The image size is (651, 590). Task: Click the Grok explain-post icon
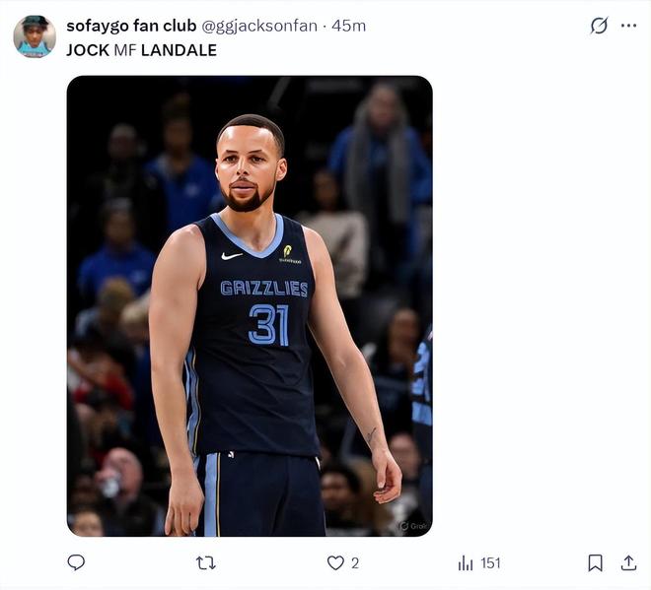point(599,26)
